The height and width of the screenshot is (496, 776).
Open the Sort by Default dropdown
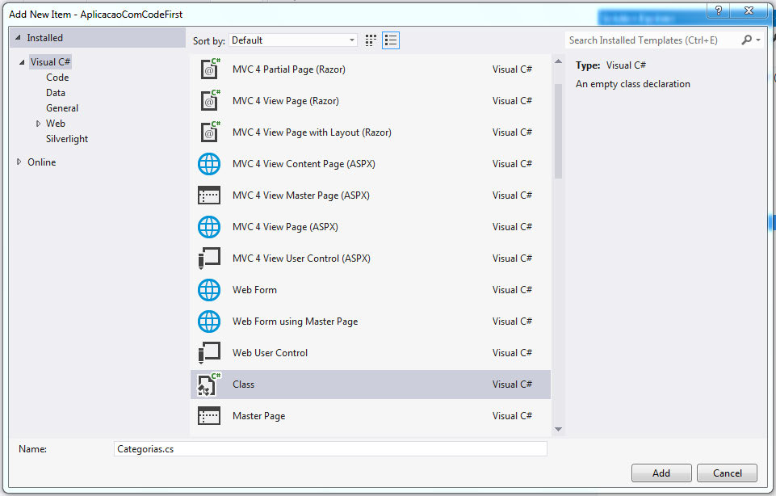[293, 40]
